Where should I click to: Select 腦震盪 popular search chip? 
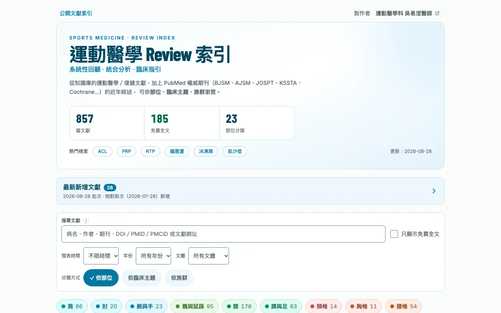tap(177, 151)
